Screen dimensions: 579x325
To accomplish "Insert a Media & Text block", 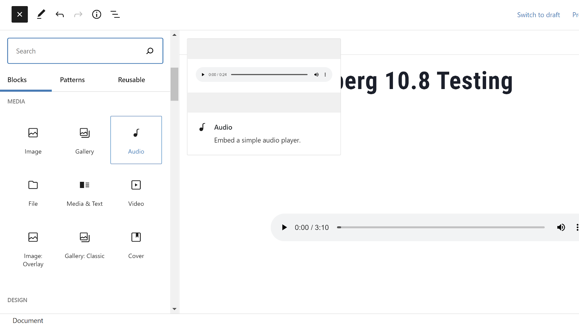I will 84,192.
